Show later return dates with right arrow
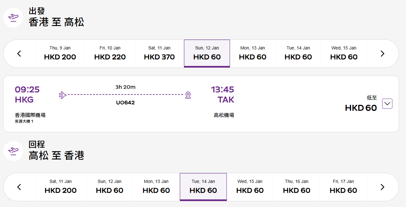 (382, 187)
